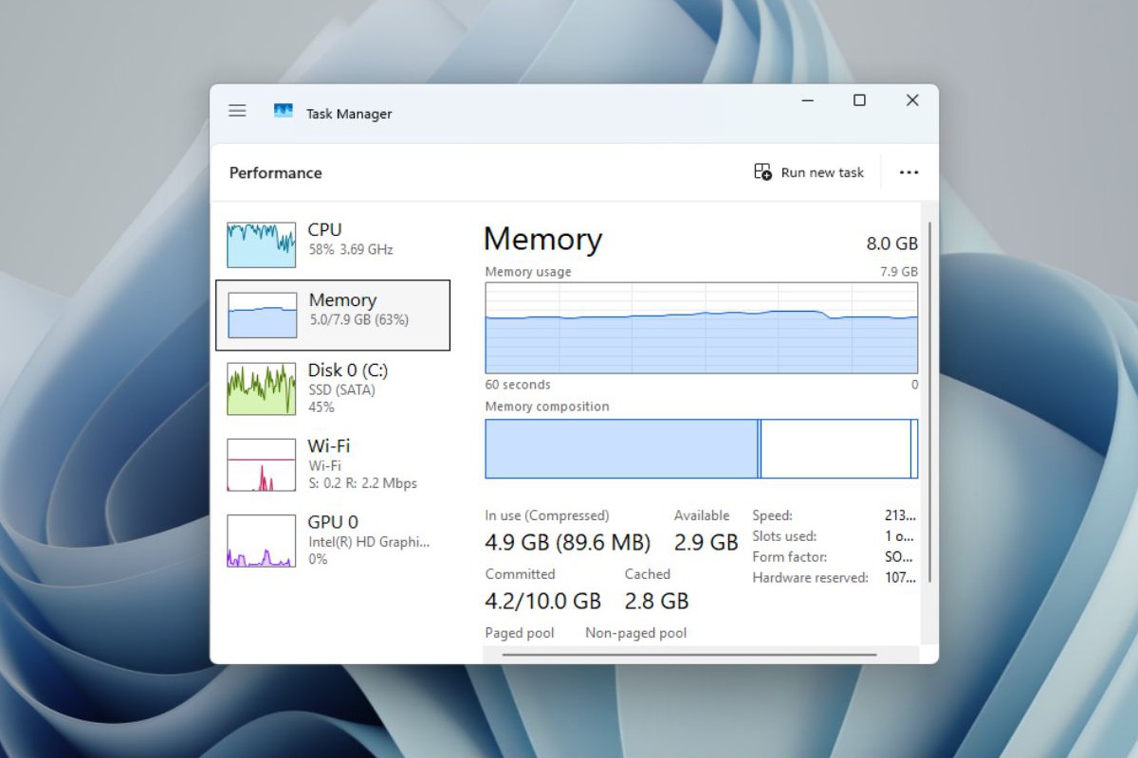Click the S: 0.2 R: 2.2 Mbps reading
Screen dimensions: 1138x758
[x=362, y=483]
